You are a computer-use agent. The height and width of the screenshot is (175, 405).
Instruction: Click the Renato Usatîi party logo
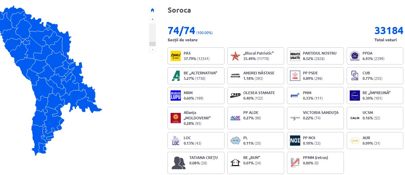(x=295, y=56)
